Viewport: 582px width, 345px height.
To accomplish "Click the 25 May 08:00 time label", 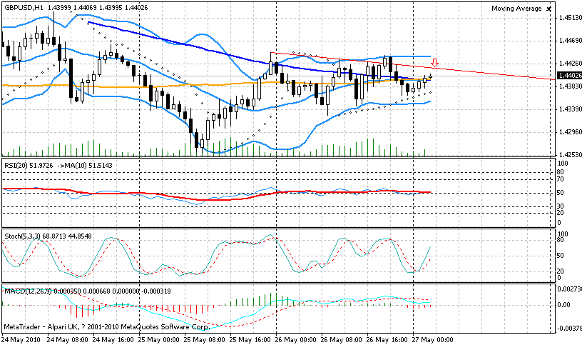I will 205,340.
